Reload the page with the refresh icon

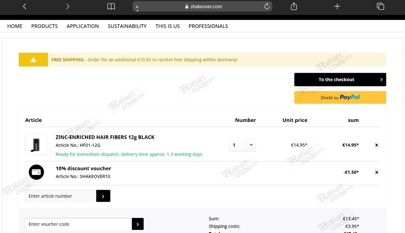267,6
